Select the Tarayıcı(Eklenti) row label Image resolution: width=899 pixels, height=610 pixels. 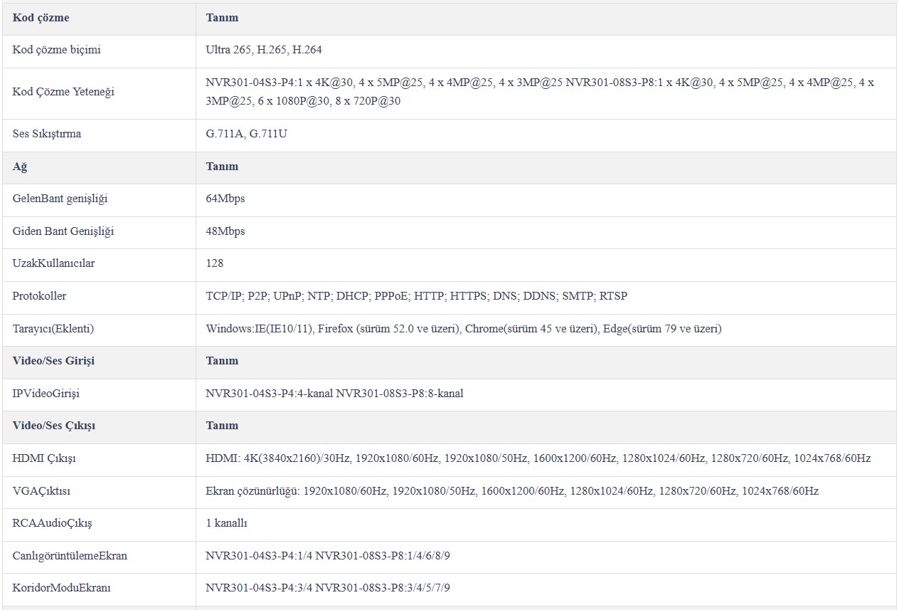click(x=53, y=329)
